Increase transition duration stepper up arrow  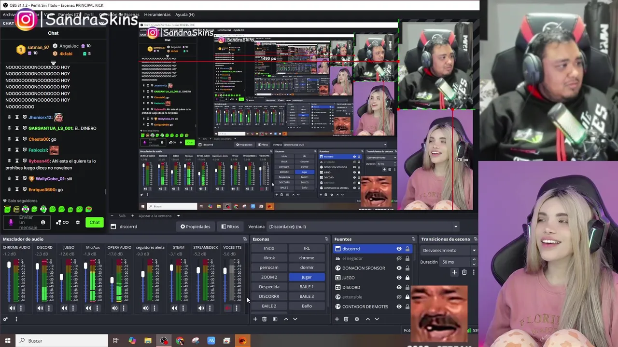click(474, 260)
